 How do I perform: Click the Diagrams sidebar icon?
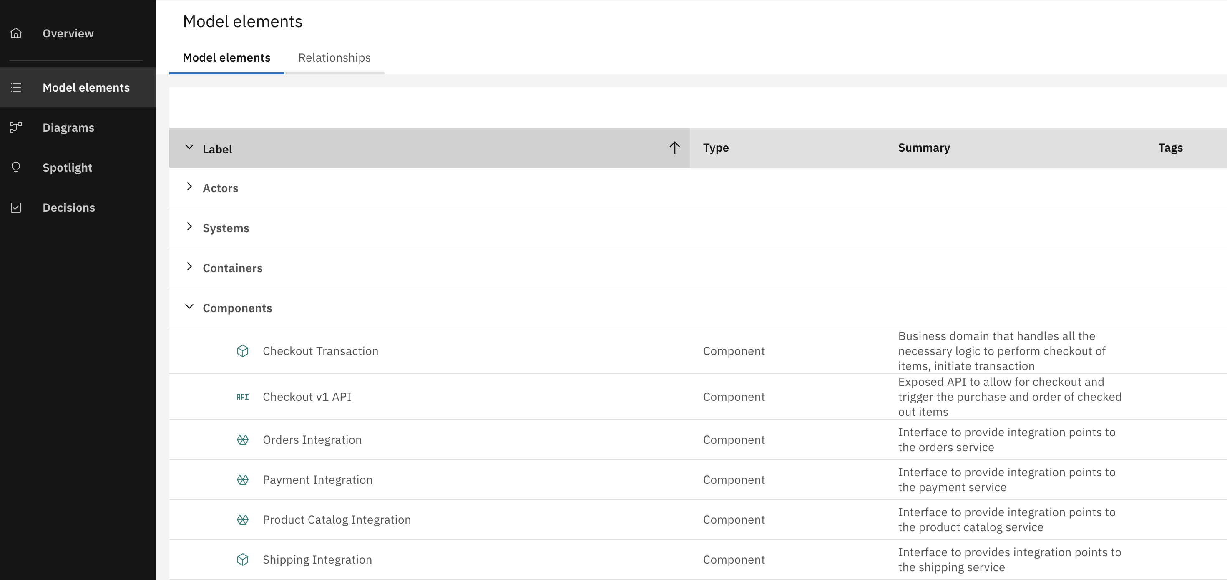(x=16, y=127)
